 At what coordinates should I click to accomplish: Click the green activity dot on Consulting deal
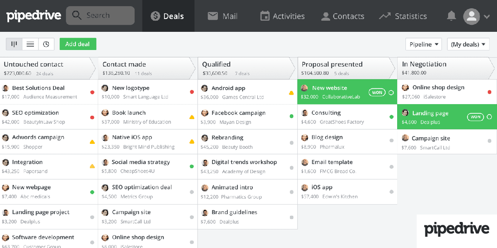click(x=391, y=117)
